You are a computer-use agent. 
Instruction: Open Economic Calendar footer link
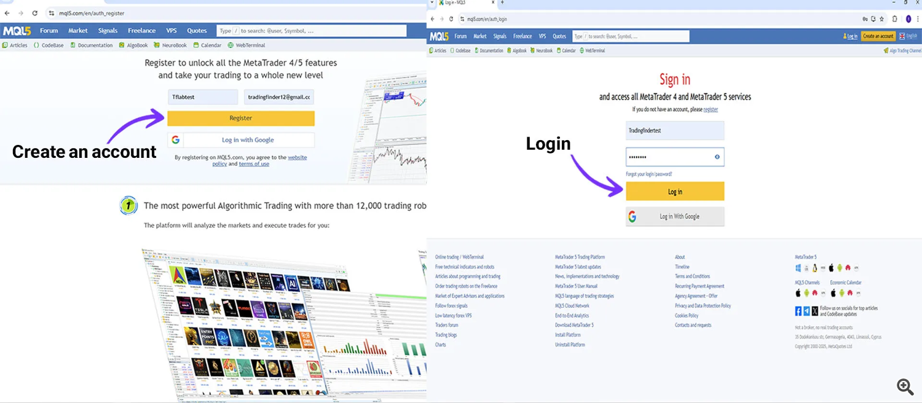coord(846,283)
